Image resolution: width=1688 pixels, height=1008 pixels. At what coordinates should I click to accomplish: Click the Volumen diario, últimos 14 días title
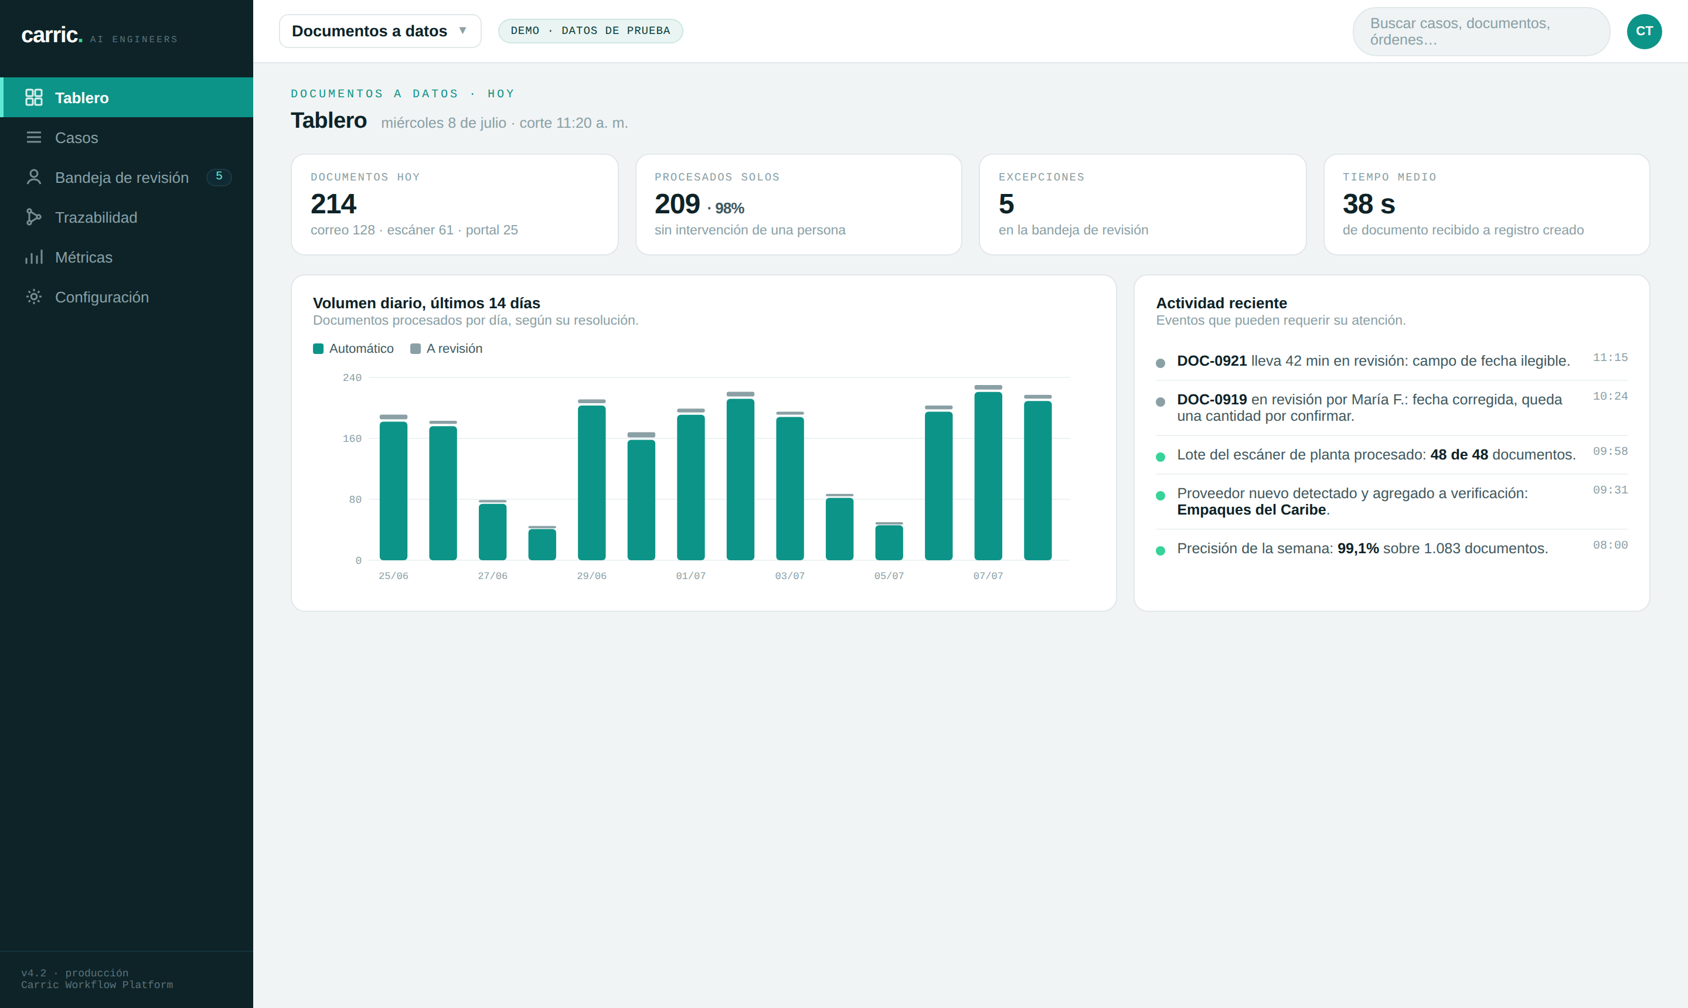coord(426,303)
